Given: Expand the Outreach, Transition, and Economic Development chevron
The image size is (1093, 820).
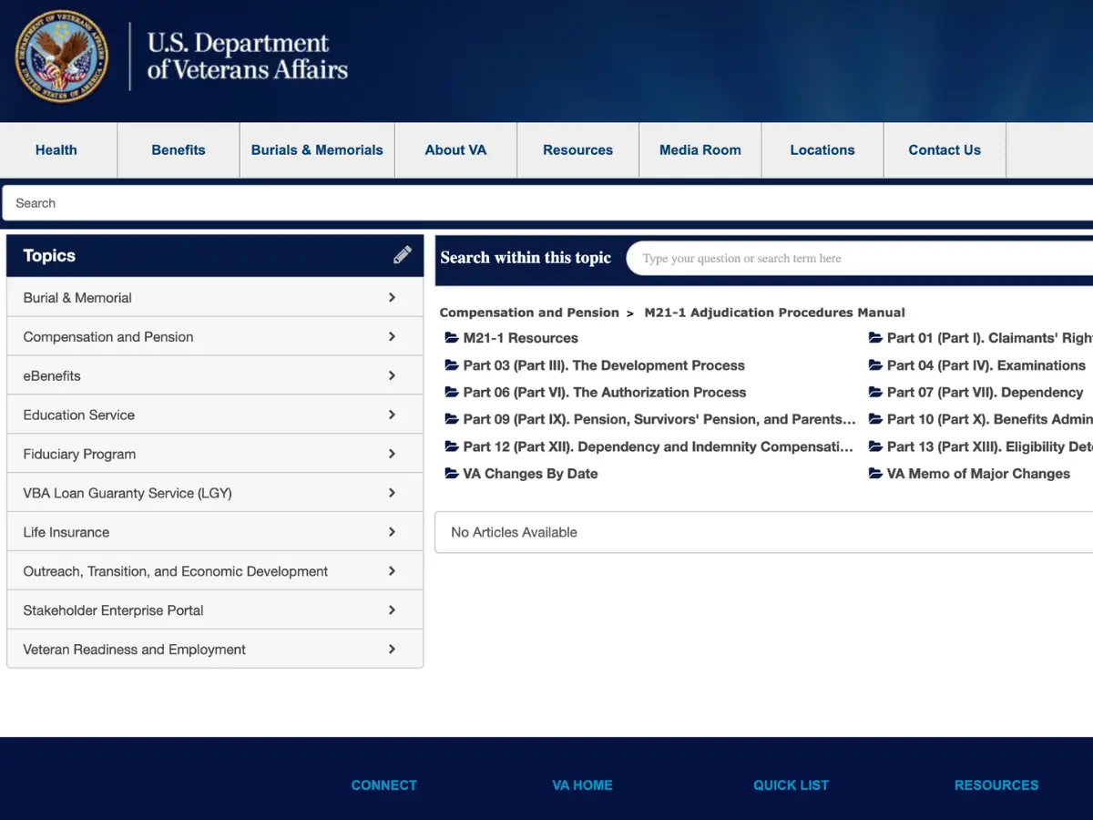Looking at the screenshot, I should tap(392, 571).
